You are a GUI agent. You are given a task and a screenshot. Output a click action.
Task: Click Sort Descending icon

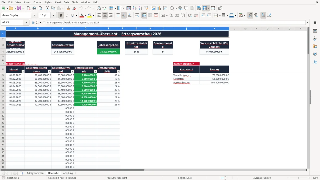click(x=141, y=8)
